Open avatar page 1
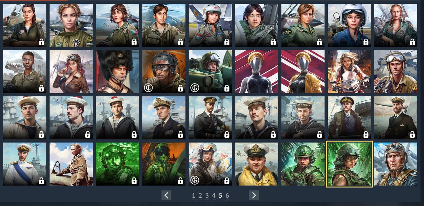The width and height of the screenshot is (424, 206). (x=193, y=195)
